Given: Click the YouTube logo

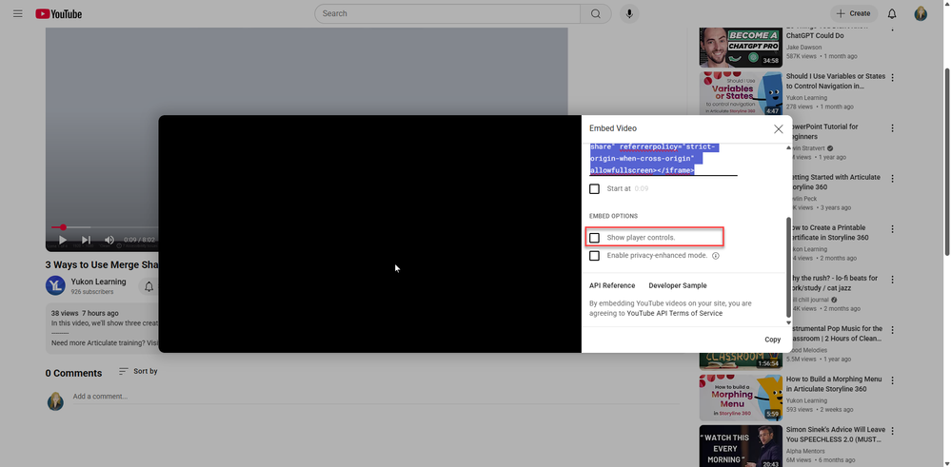Looking at the screenshot, I should coord(59,13).
